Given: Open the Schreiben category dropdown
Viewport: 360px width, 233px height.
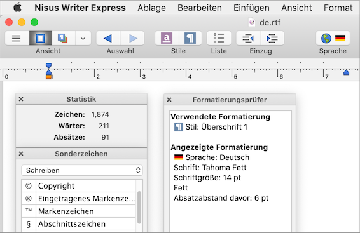Looking at the screenshot, I should click(x=82, y=170).
